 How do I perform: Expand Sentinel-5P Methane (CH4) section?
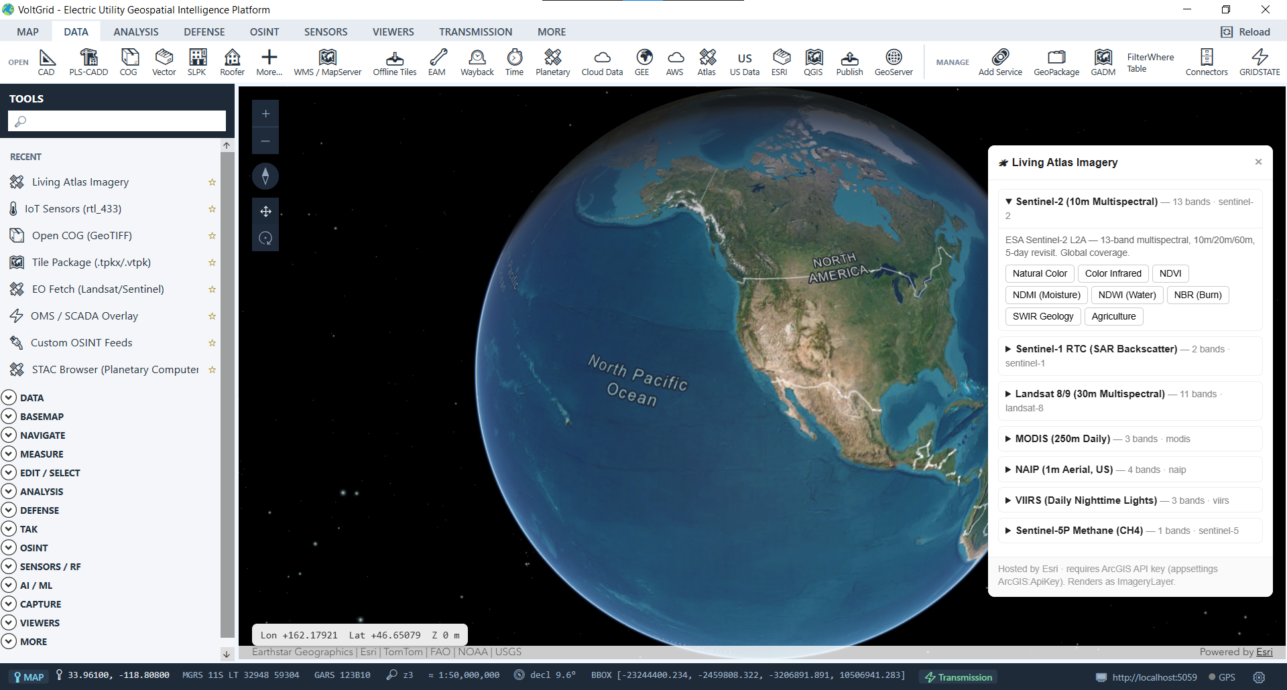1129,531
